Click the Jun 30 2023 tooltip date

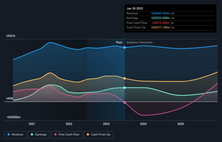coord(135,8)
